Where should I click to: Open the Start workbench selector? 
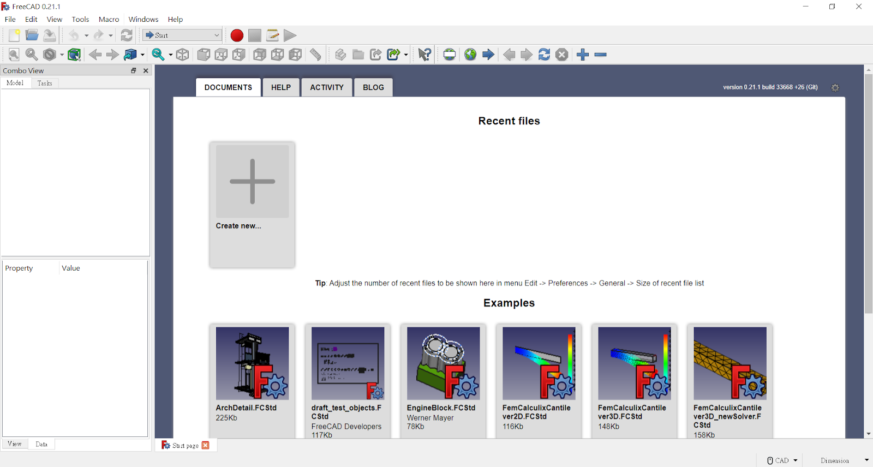(x=182, y=35)
